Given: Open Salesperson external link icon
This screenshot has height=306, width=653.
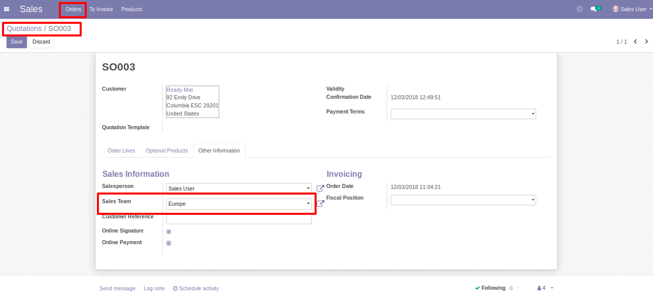Looking at the screenshot, I should (x=320, y=188).
